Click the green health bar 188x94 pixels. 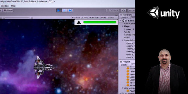tap(100, 22)
